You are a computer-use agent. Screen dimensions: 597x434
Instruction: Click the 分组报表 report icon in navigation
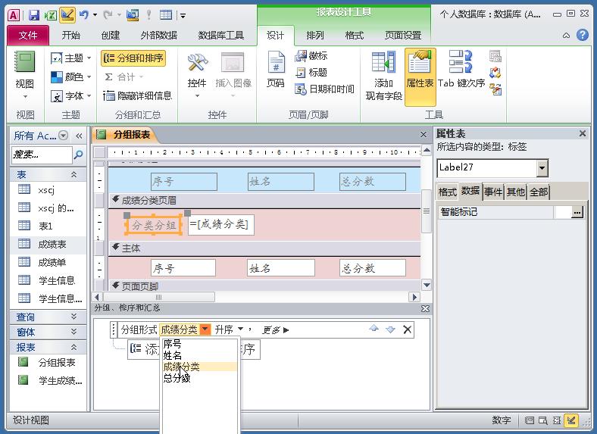pyautogui.click(x=23, y=362)
